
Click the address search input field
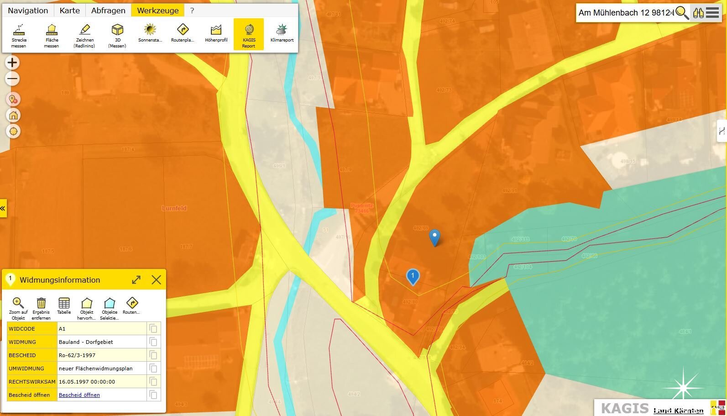(624, 13)
